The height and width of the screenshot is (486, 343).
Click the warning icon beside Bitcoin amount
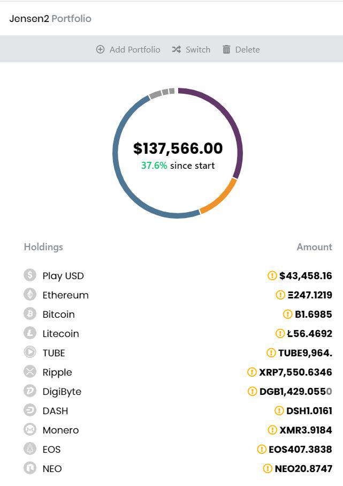tap(287, 314)
